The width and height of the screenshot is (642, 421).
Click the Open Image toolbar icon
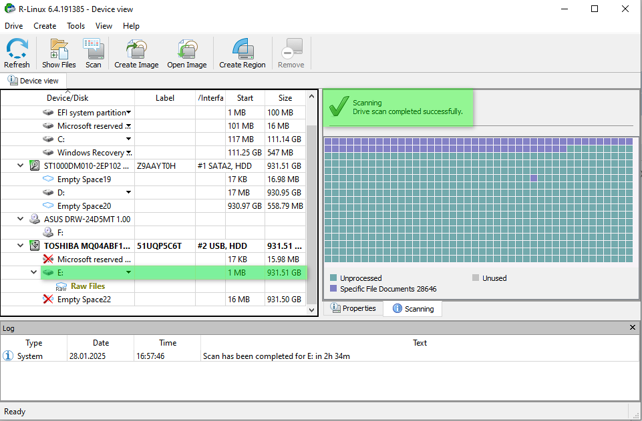(x=186, y=53)
